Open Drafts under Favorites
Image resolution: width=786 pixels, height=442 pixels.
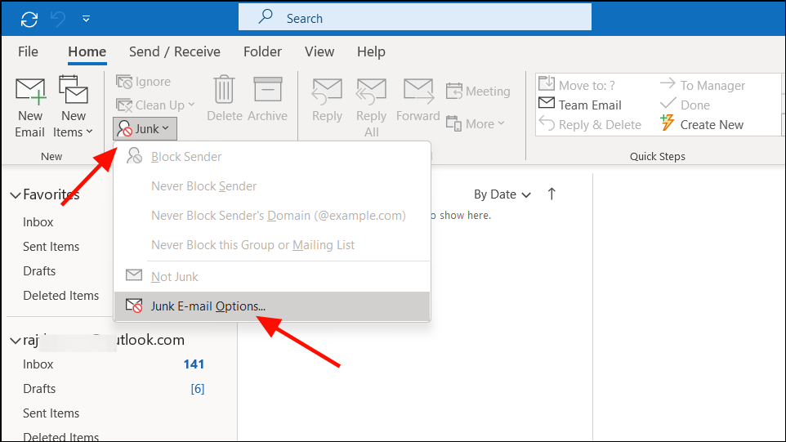click(39, 271)
